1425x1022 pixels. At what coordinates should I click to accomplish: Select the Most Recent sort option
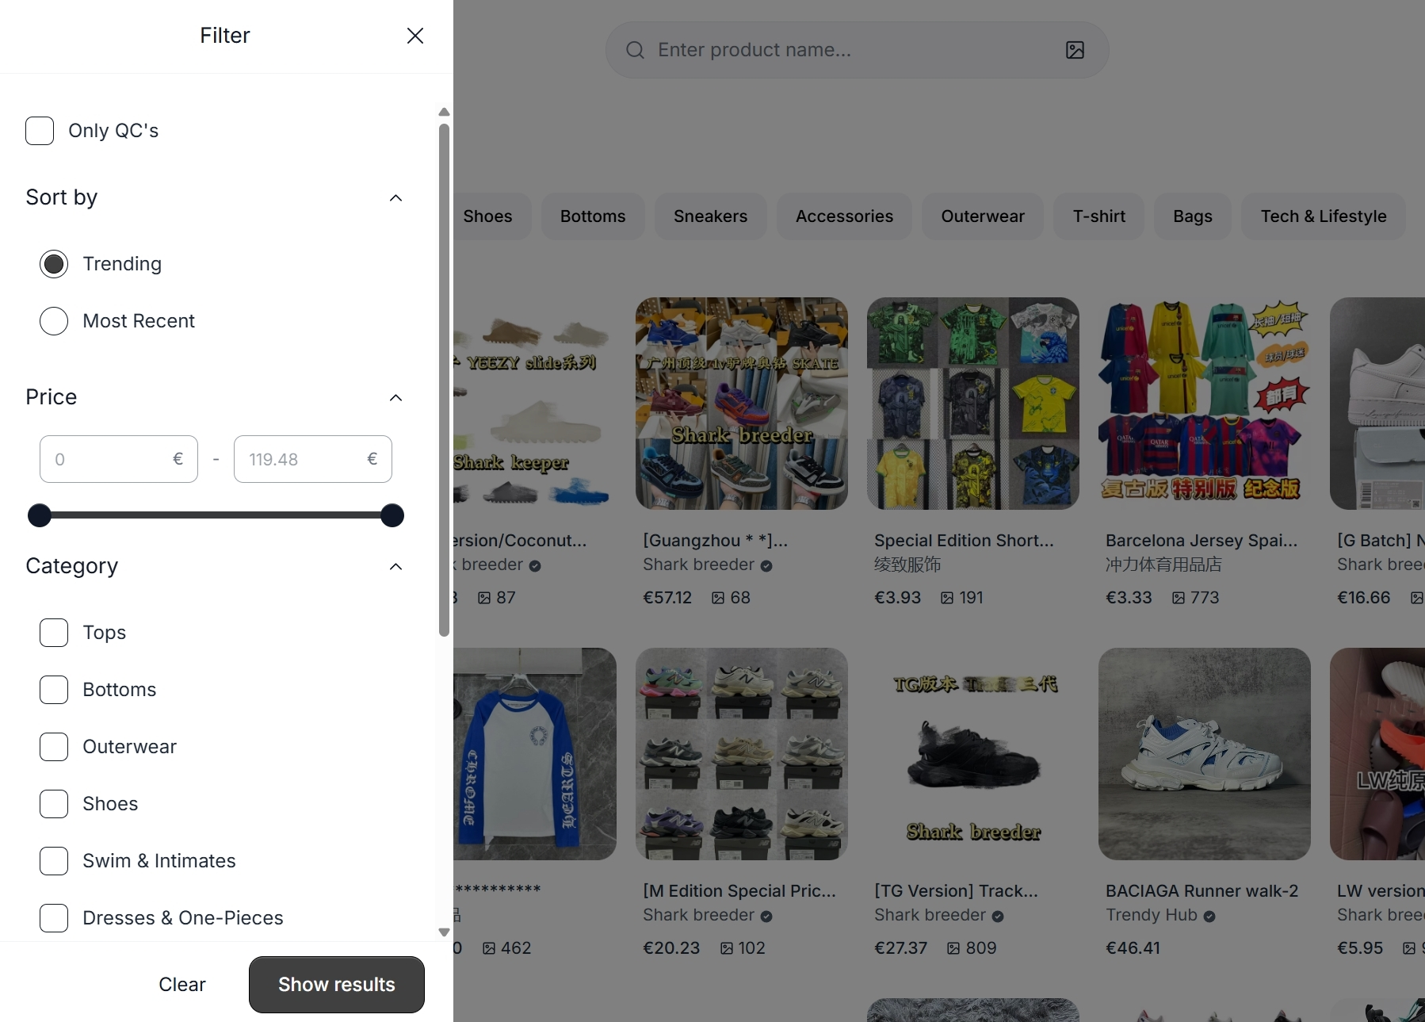(54, 321)
